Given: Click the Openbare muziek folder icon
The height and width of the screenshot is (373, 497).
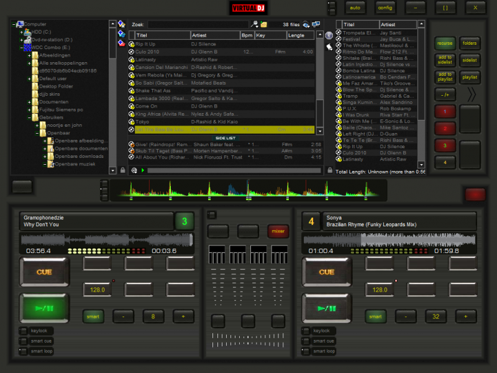Looking at the screenshot, I should pyautogui.click(x=51, y=164).
